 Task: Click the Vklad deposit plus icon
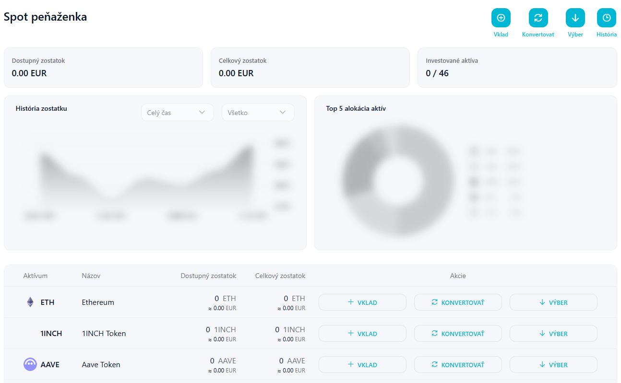tap(501, 18)
